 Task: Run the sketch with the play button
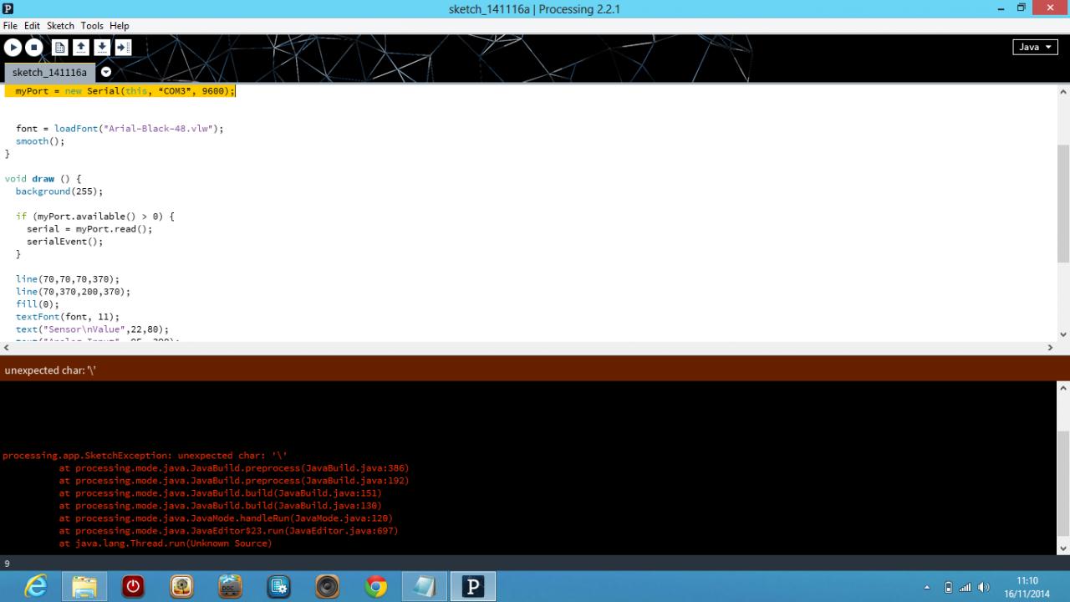13,48
